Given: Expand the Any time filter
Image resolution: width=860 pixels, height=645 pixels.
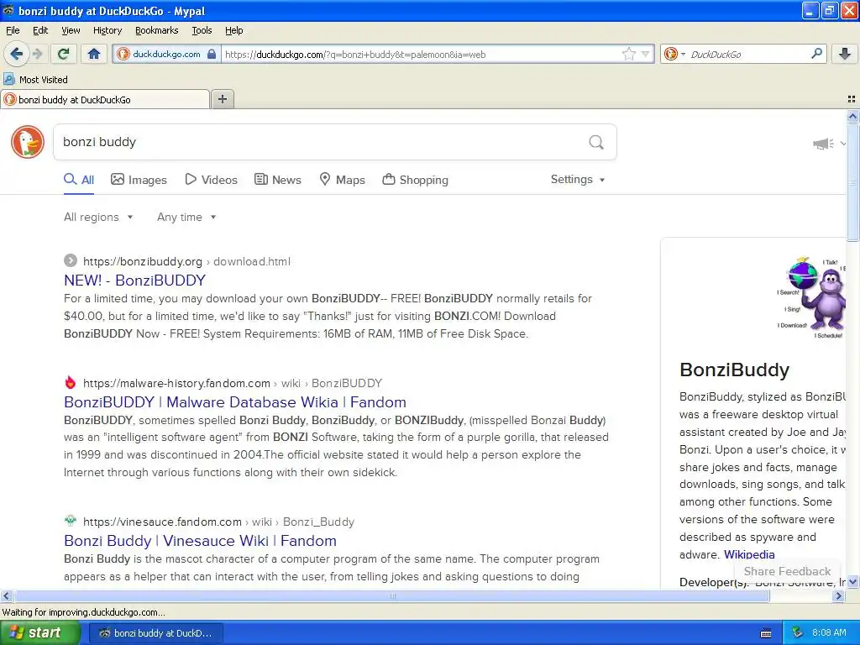Looking at the screenshot, I should (x=186, y=217).
